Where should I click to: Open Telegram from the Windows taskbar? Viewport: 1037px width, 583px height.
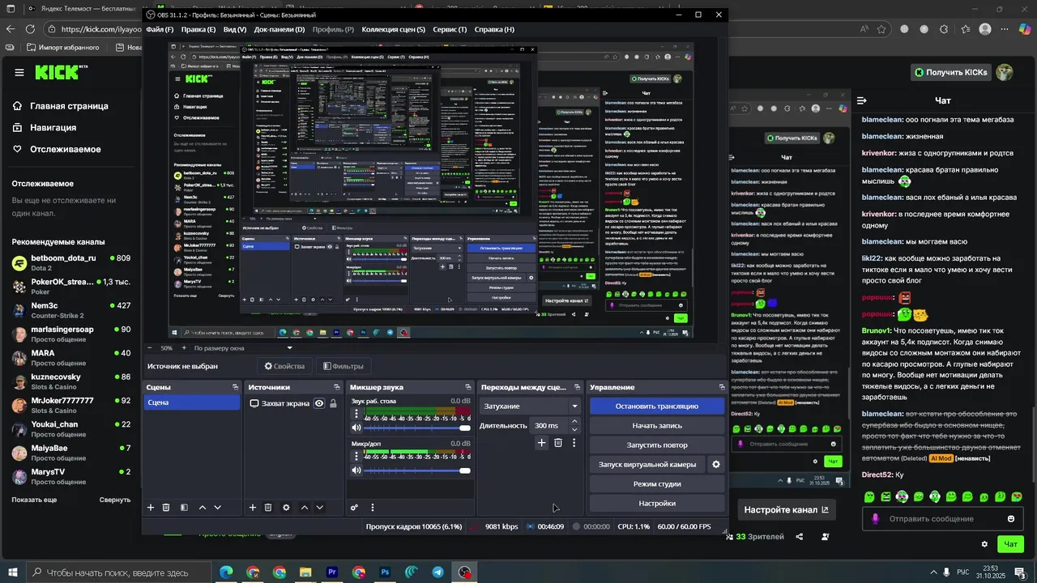click(438, 572)
